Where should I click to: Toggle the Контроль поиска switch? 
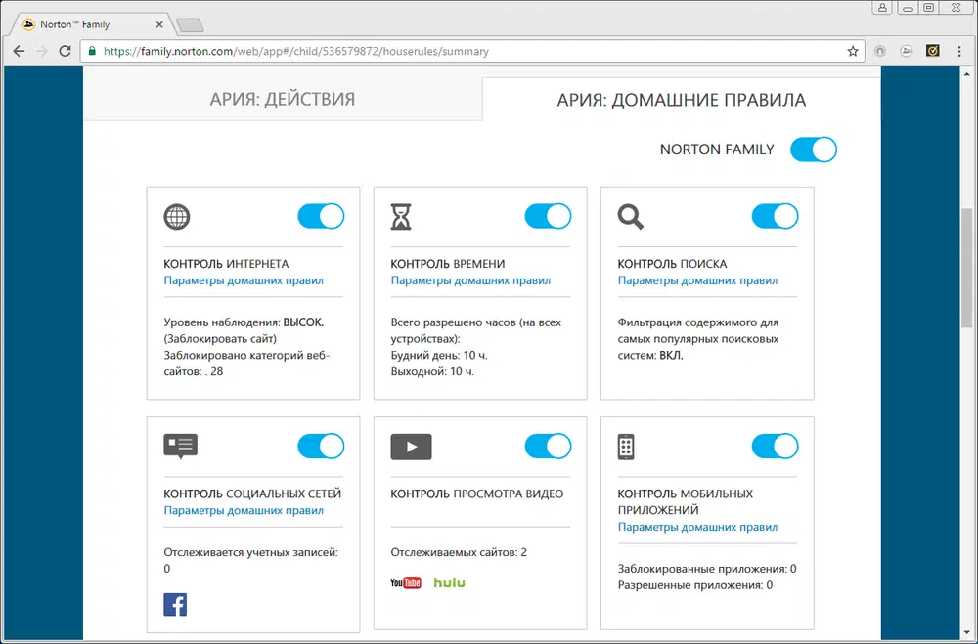click(775, 216)
